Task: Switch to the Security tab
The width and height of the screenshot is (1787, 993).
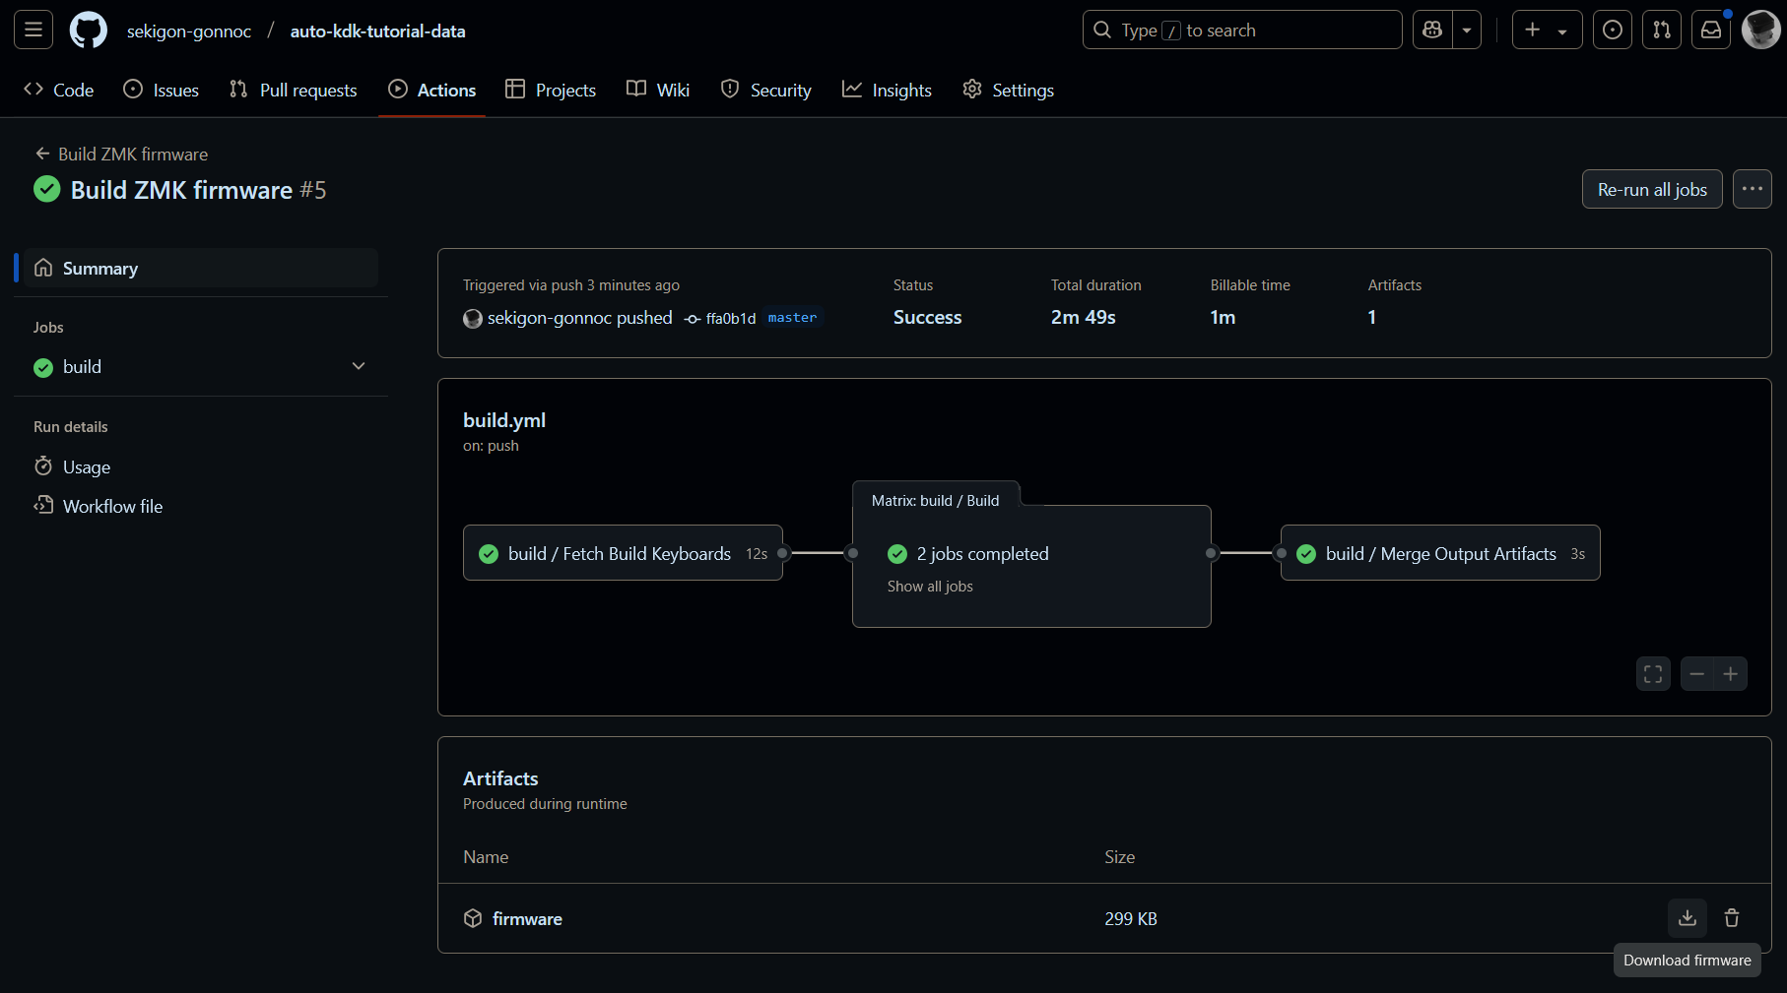Action: pos(766,90)
